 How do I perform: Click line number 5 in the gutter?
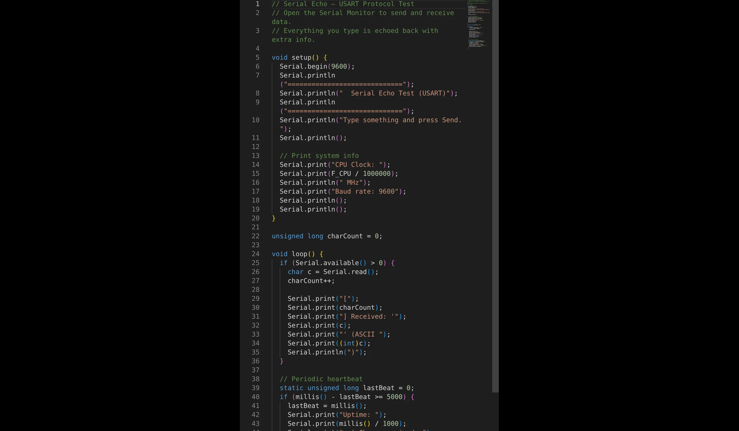point(257,58)
